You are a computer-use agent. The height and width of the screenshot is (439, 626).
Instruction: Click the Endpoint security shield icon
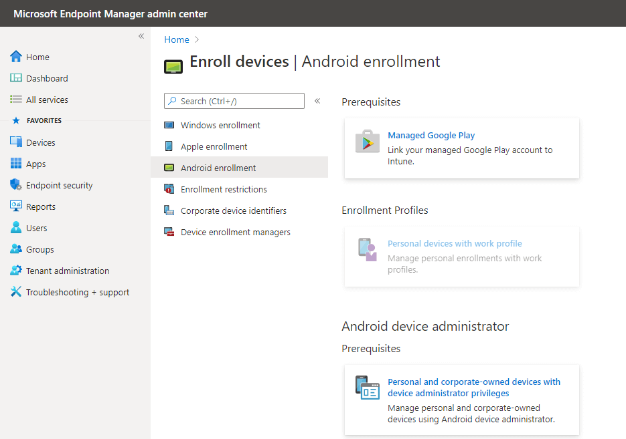16,184
